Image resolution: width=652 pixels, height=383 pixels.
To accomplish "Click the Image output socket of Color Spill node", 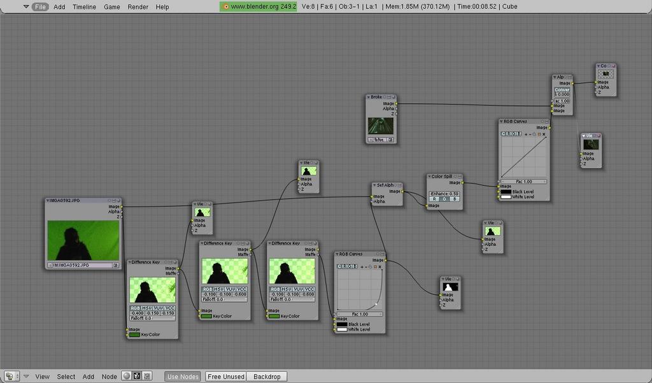I will click(462, 183).
